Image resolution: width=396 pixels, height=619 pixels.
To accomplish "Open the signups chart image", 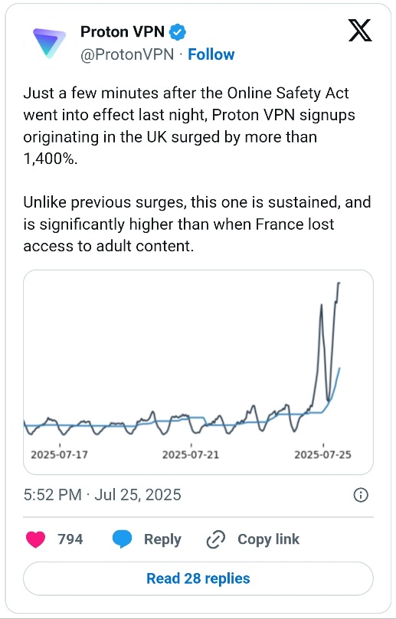I will tap(198, 372).
